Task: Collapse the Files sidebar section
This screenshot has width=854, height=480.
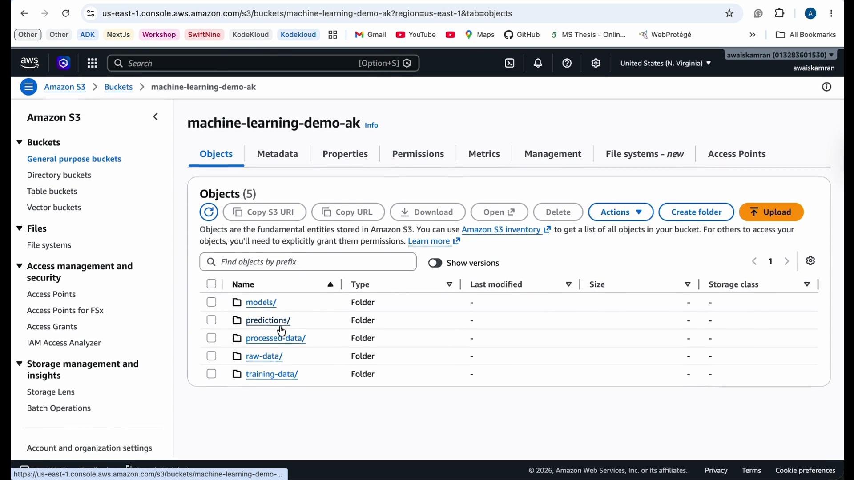Action: pyautogui.click(x=20, y=229)
